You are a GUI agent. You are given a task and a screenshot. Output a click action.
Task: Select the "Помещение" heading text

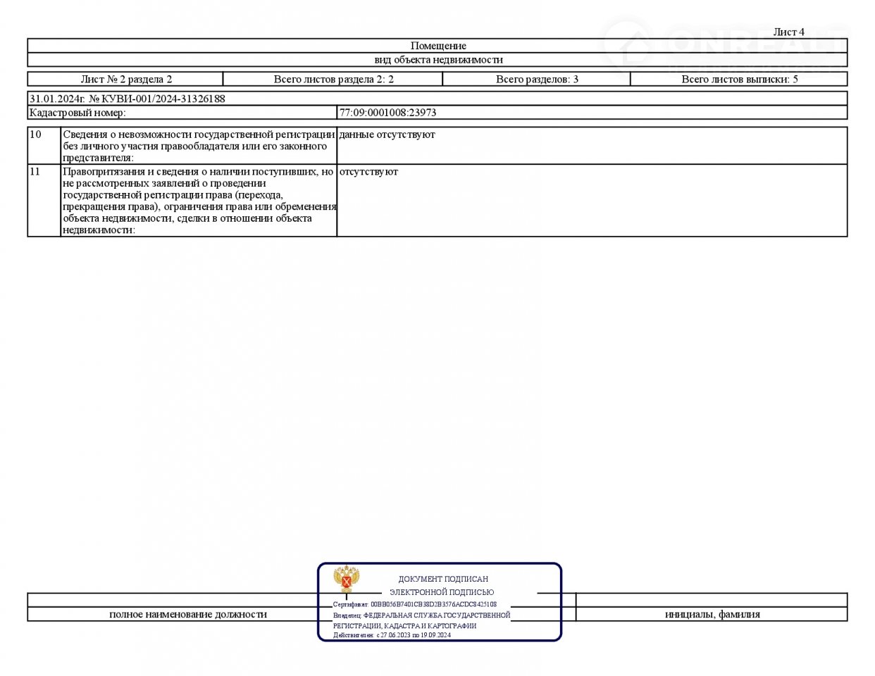click(x=437, y=46)
